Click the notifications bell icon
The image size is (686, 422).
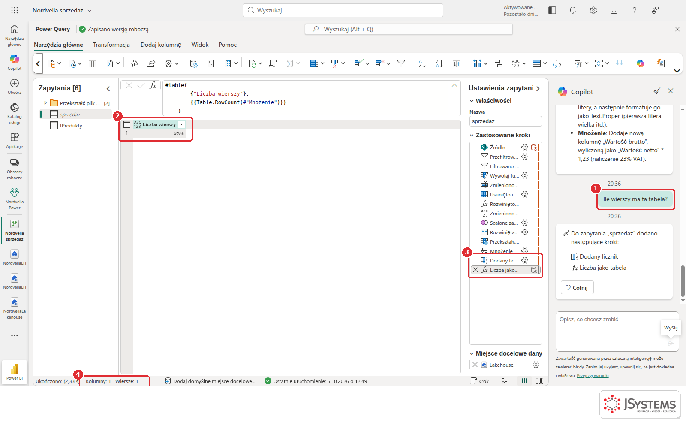pyautogui.click(x=573, y=10)
